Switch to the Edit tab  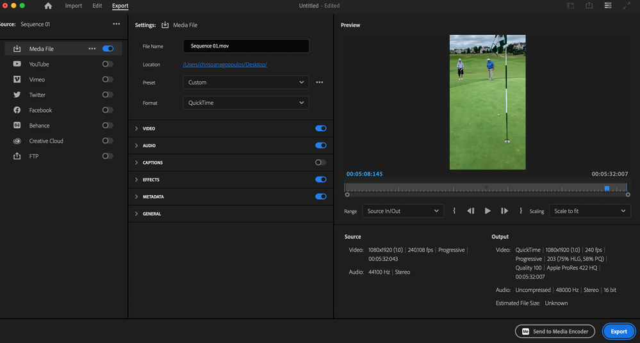click(x=97, y=6)
